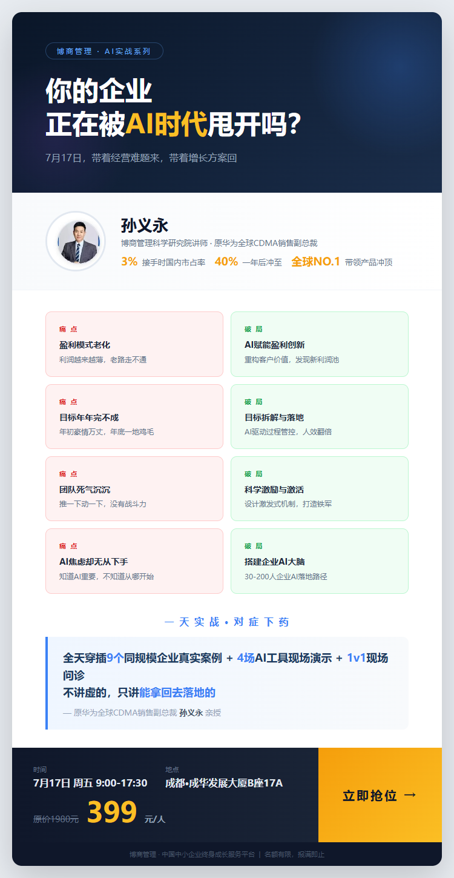Screen dimensions: 454x878
Task: Click the 40% 一年后冲至 statistic
Action: coord(248,262)
